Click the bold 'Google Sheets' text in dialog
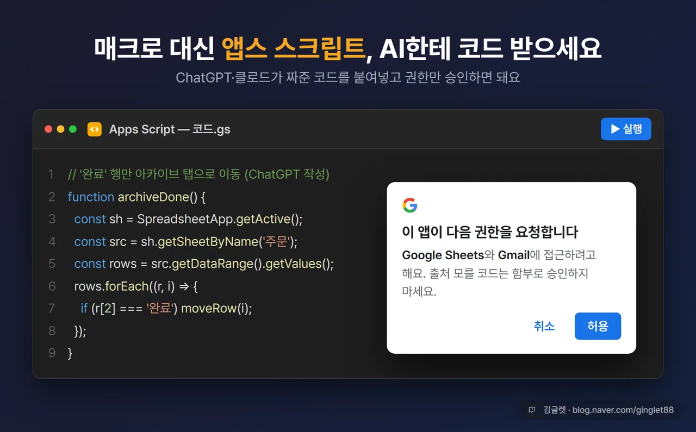Viewport: 696px width, 432px height. click(443, 255)
